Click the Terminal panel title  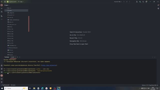coord(7,57)
